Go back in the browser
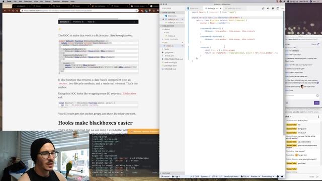322x181 pixels. click(5, 11)
